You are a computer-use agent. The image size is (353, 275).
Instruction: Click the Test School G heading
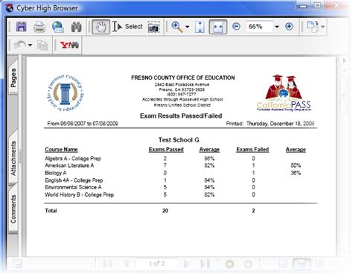[179, 140]
